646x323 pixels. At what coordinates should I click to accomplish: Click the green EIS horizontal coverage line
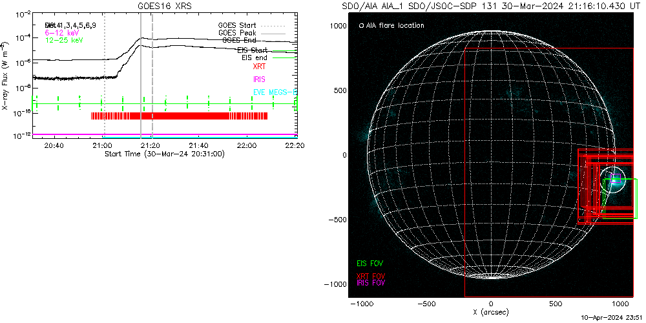[x=165, y=103]
